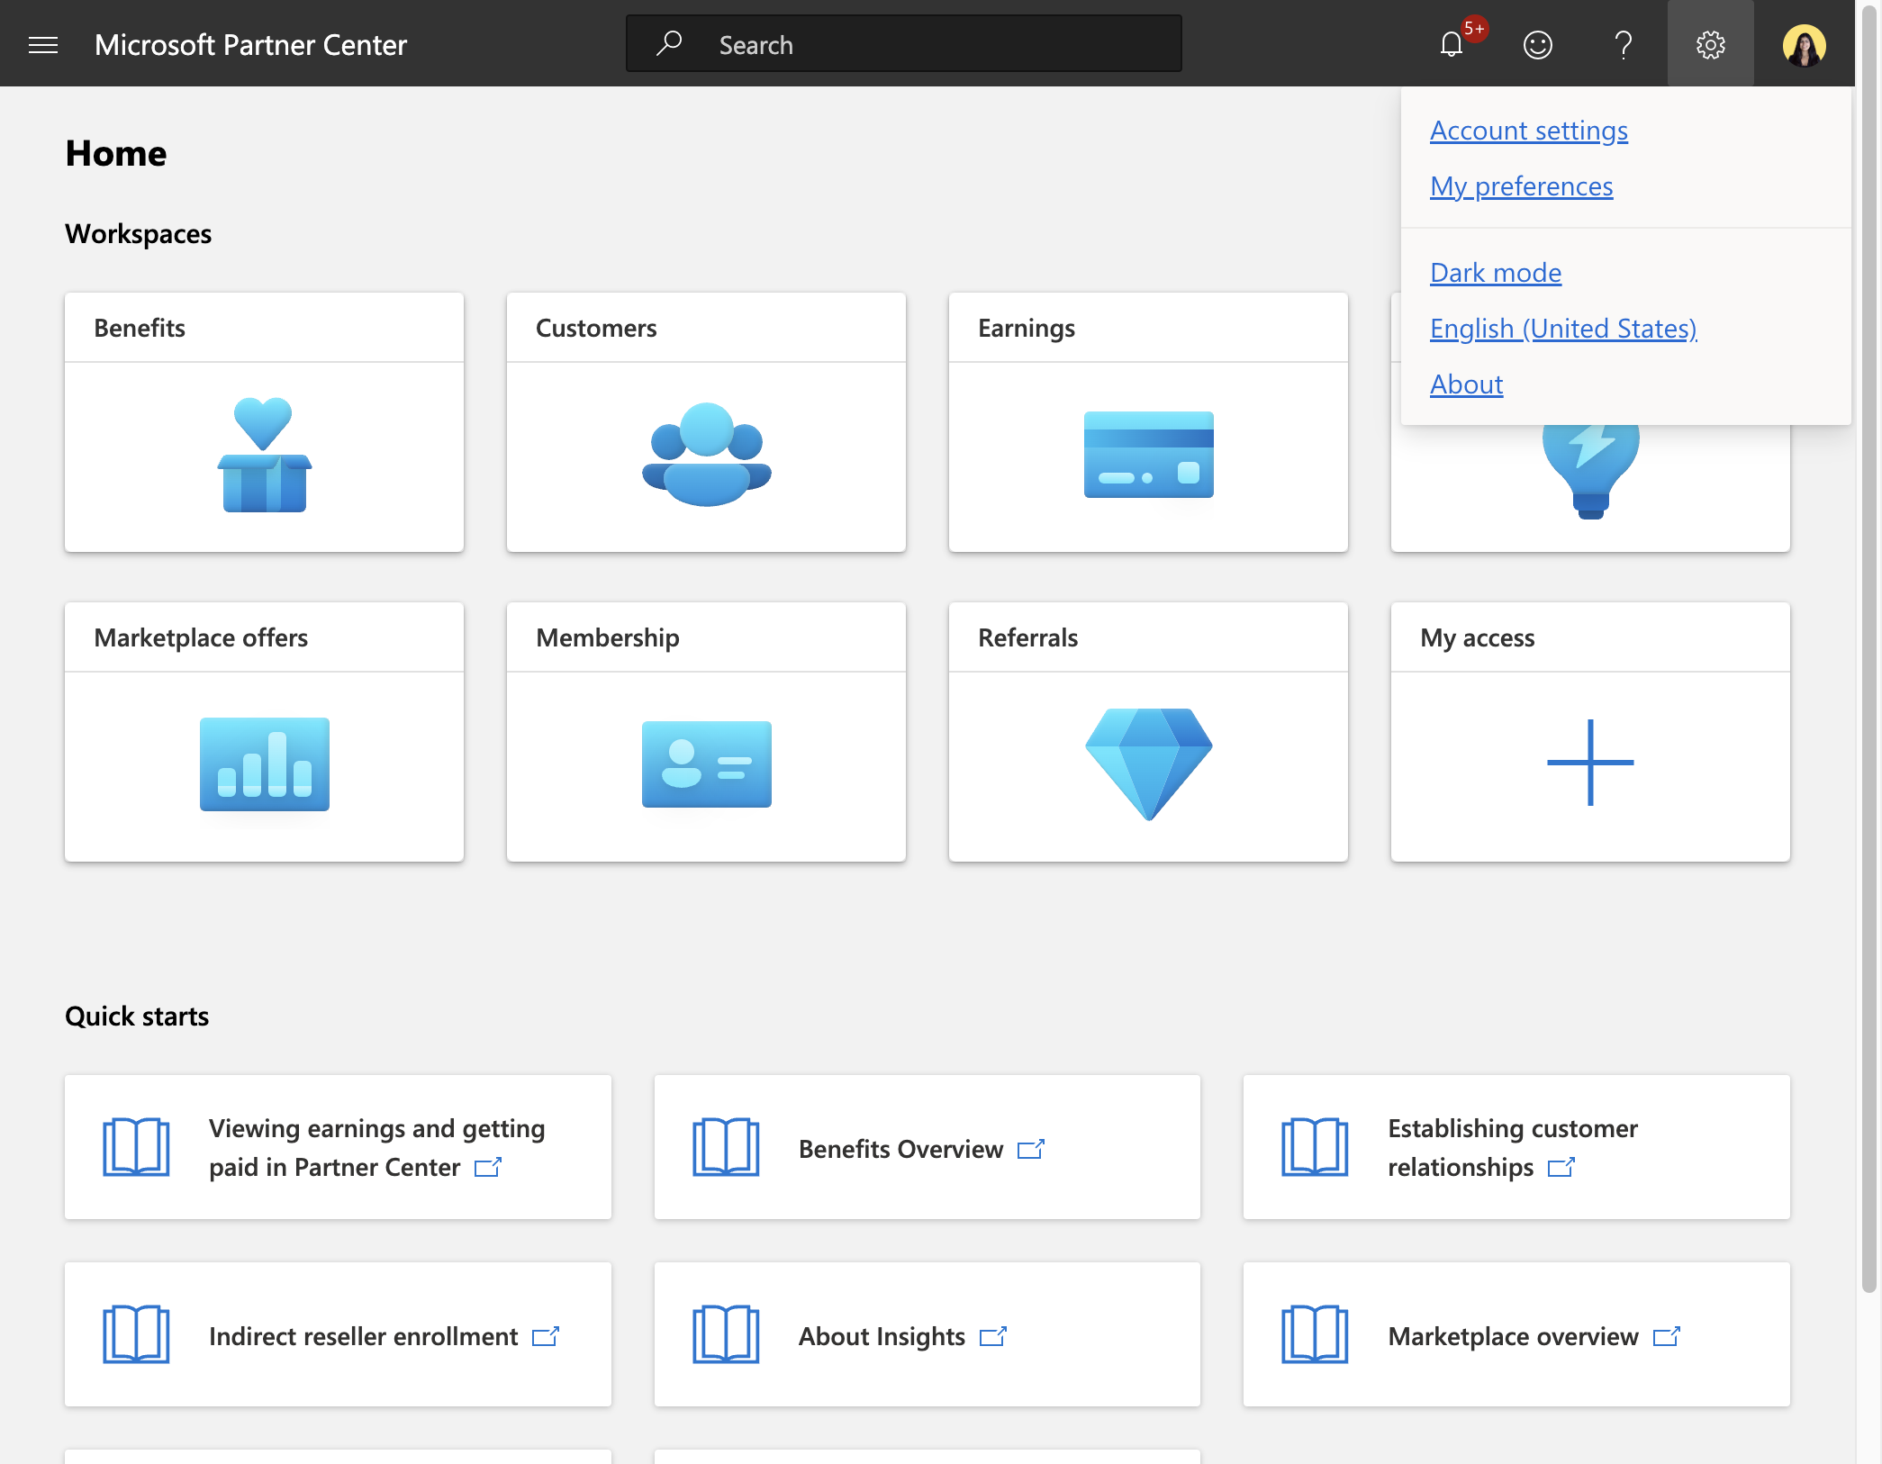Open My preferences link
Viewport: 1882px width, 1464px height.
tap(1522, 186)
